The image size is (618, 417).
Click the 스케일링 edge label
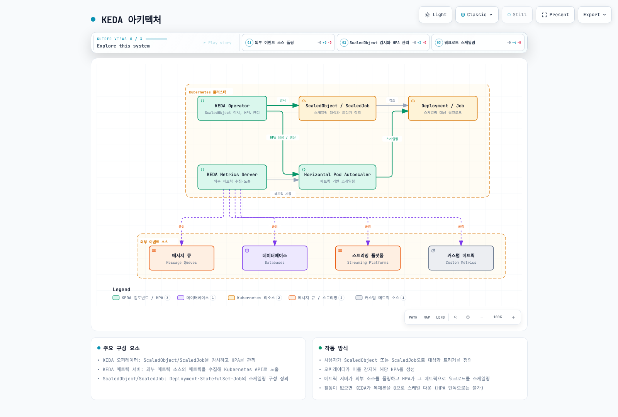pos(392,139)
